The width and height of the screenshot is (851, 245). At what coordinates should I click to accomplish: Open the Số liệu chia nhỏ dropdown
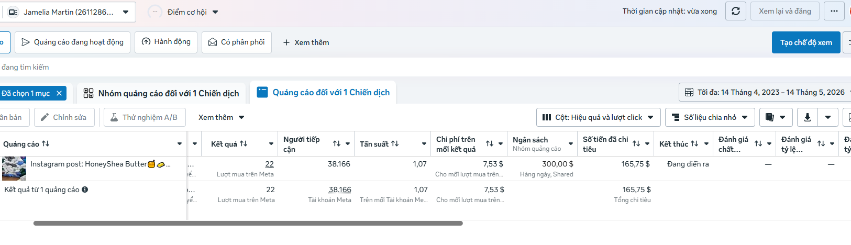point(710,117)
